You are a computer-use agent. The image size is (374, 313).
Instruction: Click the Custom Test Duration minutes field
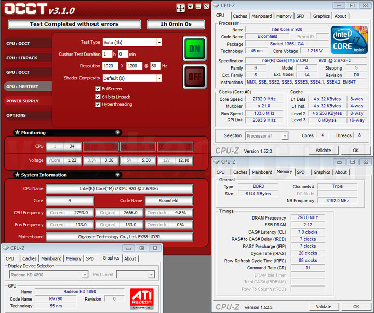point(123,54)
